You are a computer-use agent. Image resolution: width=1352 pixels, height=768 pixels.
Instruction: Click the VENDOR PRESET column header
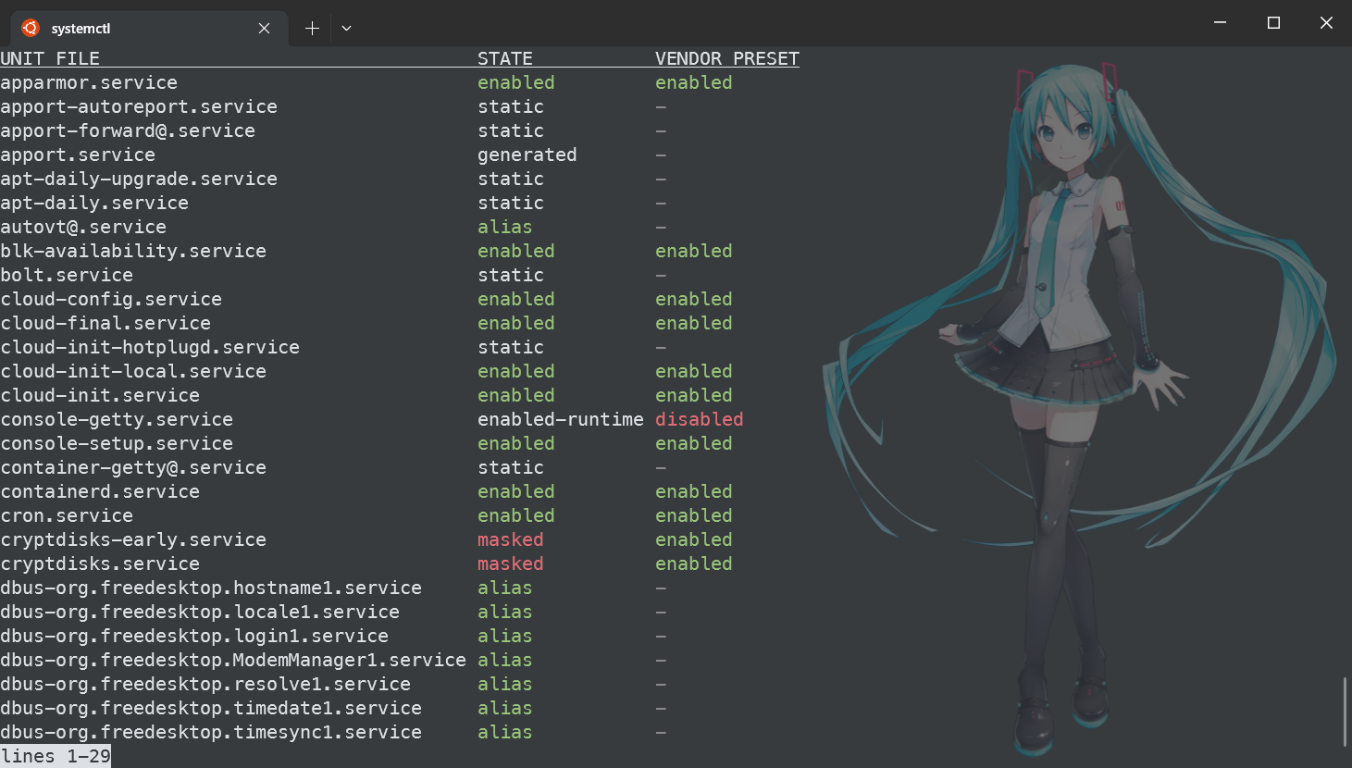(727, 58)
